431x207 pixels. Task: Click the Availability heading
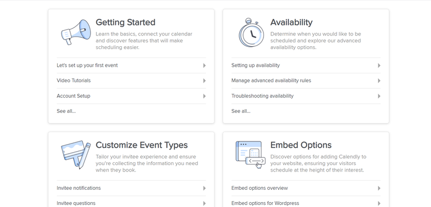[x=291, y=22]
